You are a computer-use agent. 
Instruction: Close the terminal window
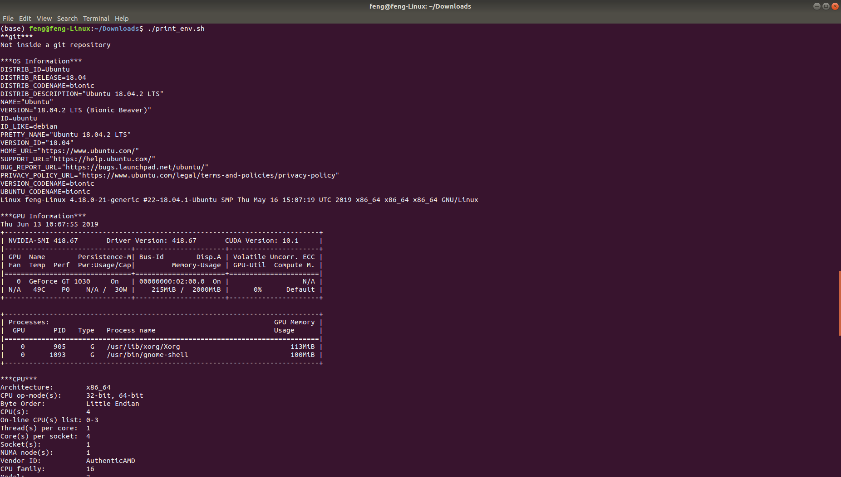tap(835, 6)
